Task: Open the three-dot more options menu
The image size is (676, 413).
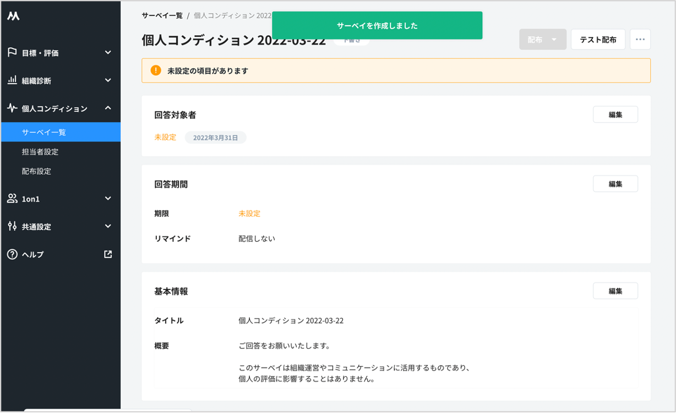Action: (640, 40)
